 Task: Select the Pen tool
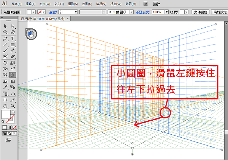(5, 39)
